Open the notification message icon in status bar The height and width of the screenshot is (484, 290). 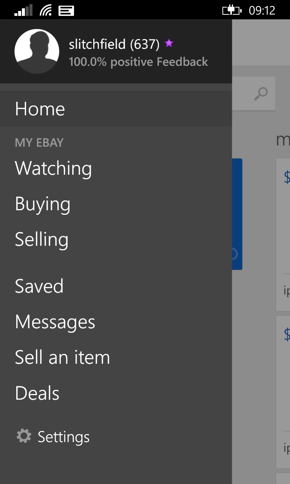[66, 11]
